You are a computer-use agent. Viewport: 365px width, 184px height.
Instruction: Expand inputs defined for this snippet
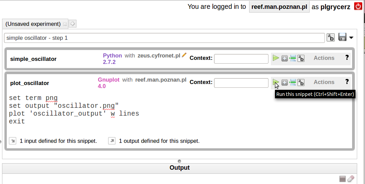click(x=13, y=141)
